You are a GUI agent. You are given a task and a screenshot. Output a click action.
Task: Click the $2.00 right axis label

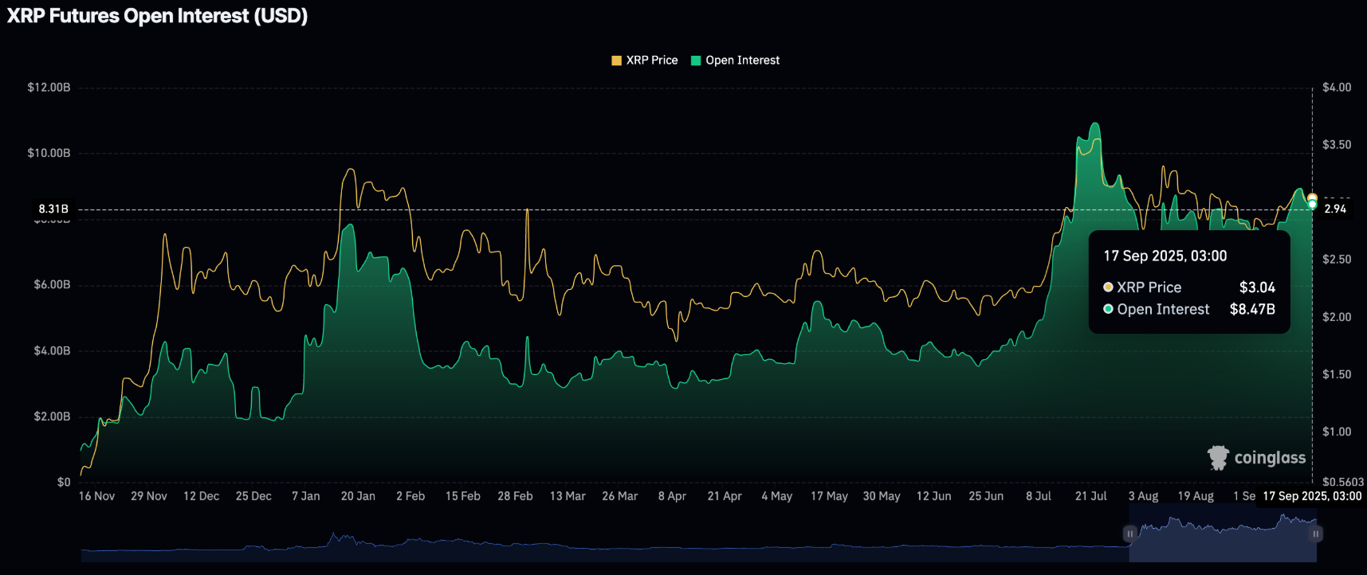tap(1337, 317)
